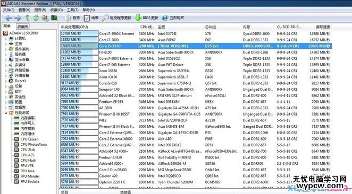This screenshot has height=194, width=352.
Task: Click the green chip toolbar icon
Action: click(x=54, y=17)
